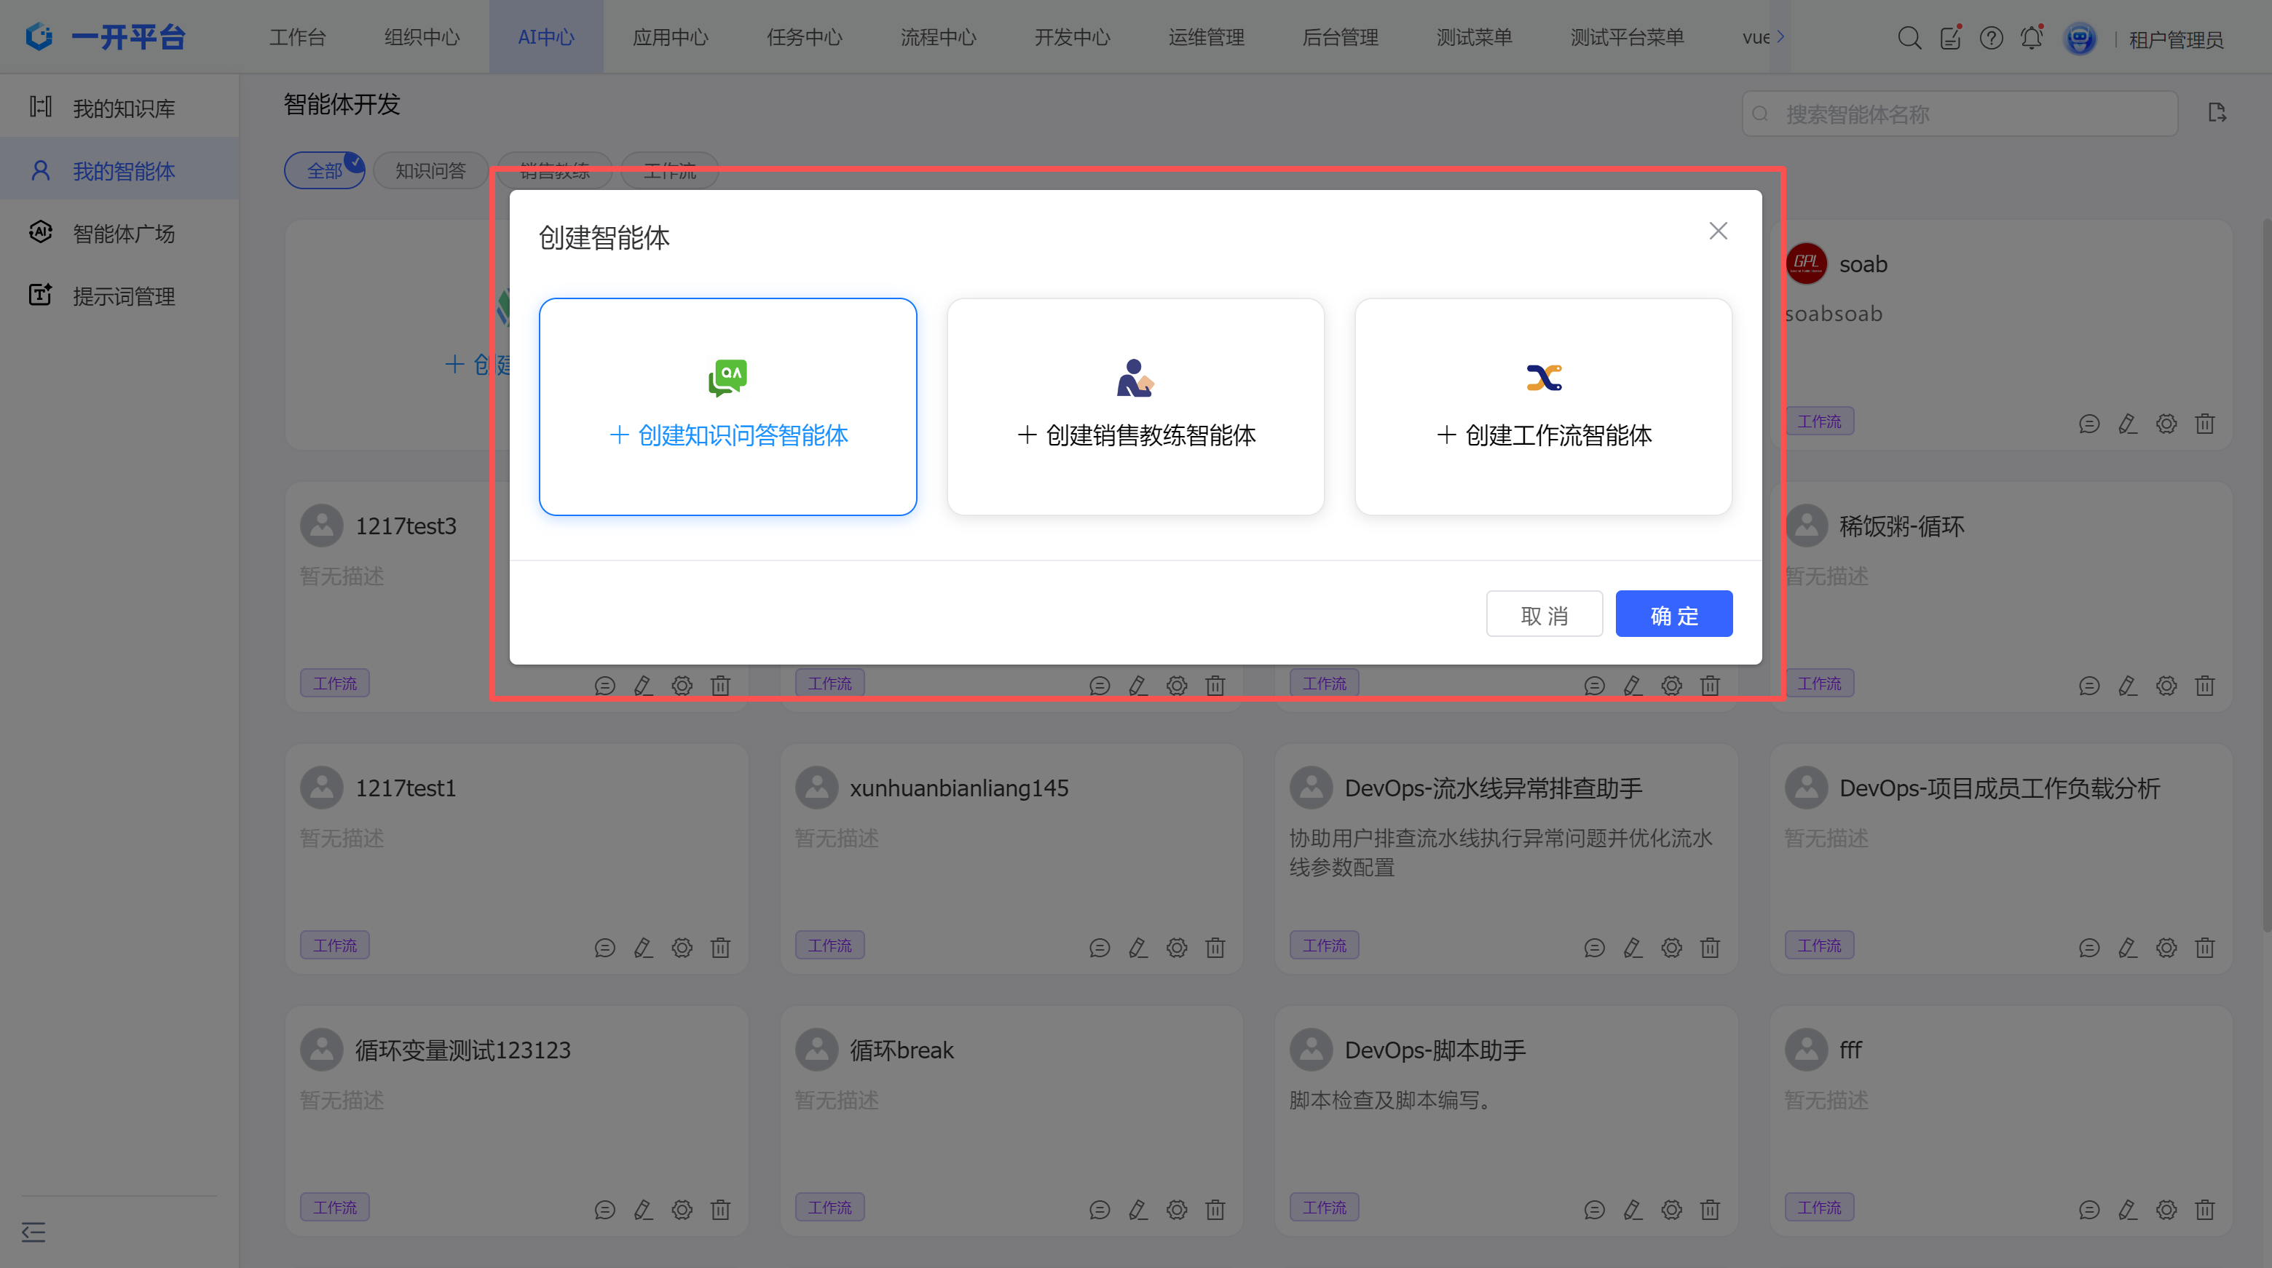Select create knowledge Q&A agent card
The height and width of the screenshot is (1268, 2272).
[727, 406]
